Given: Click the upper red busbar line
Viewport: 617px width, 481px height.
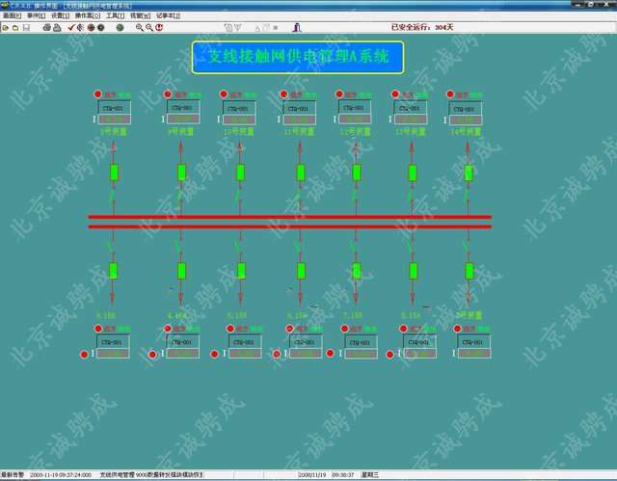Looking at the screenshot, I should click(x=290, y=217).
